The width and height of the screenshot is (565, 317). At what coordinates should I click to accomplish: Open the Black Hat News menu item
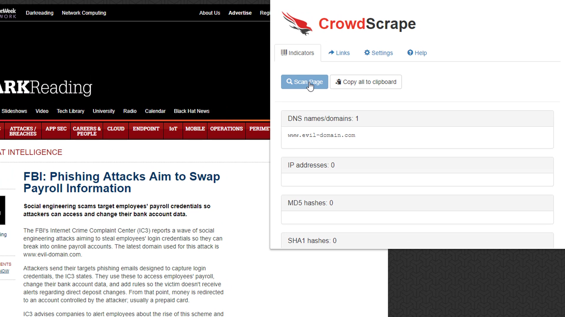pyautogui.click(x=192, y=111)
